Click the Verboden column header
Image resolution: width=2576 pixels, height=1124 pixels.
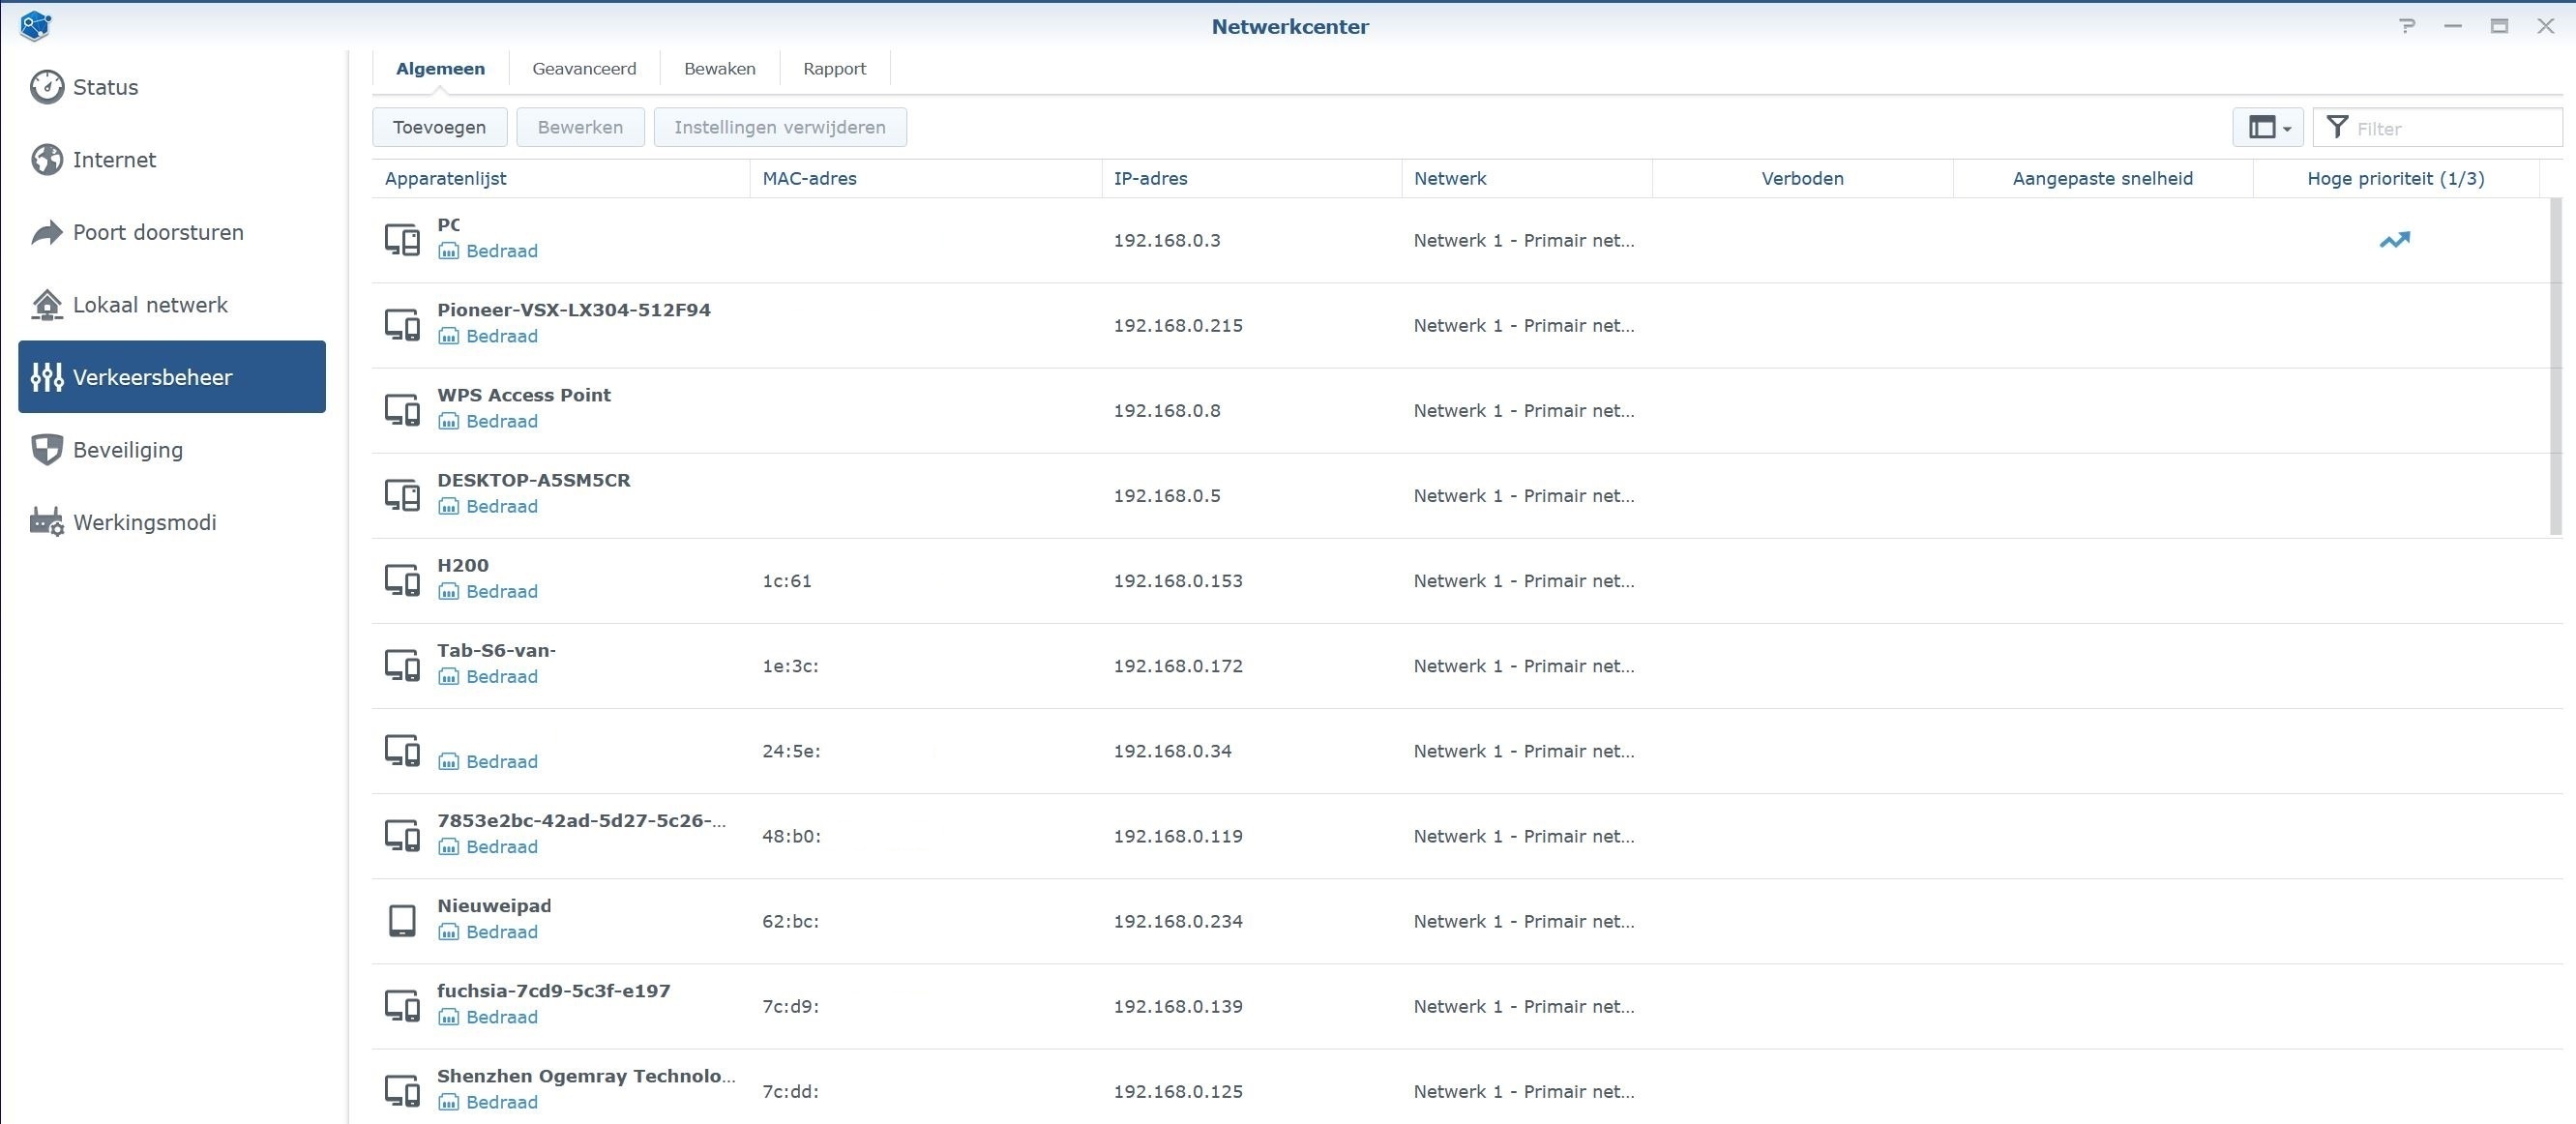1803,178
